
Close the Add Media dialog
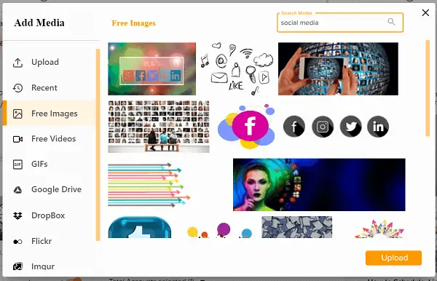(x=425, y=12)
